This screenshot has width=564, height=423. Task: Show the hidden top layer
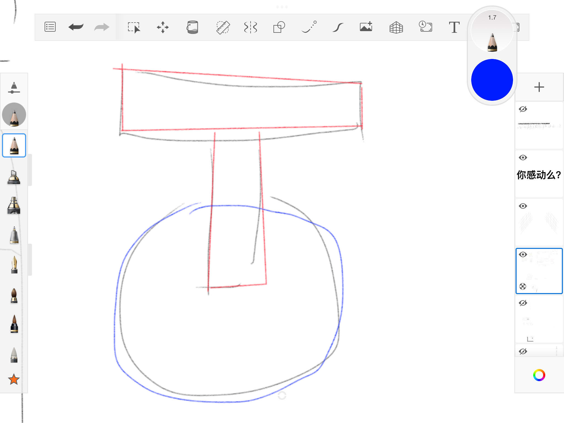(523, 109)
